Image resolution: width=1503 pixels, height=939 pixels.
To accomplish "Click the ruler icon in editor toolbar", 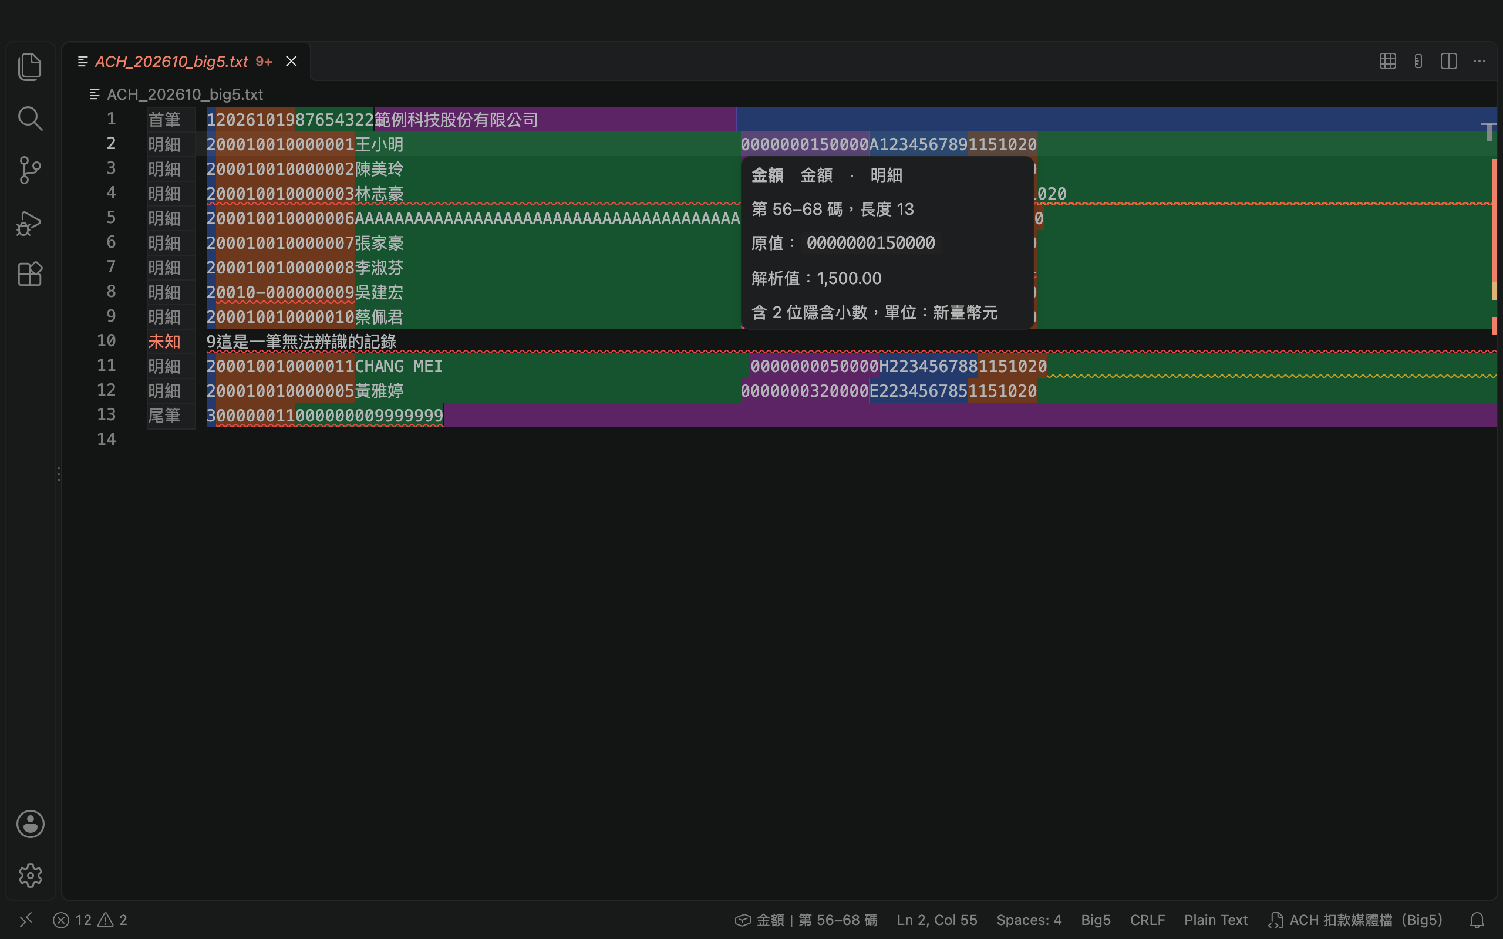I will (1418, 61).
